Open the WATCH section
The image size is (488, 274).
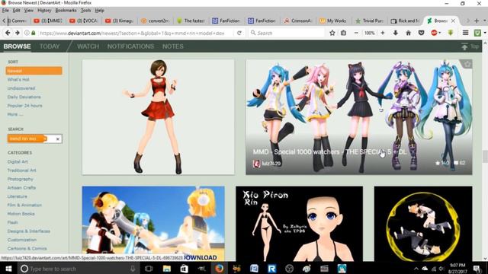coord(88,46)
